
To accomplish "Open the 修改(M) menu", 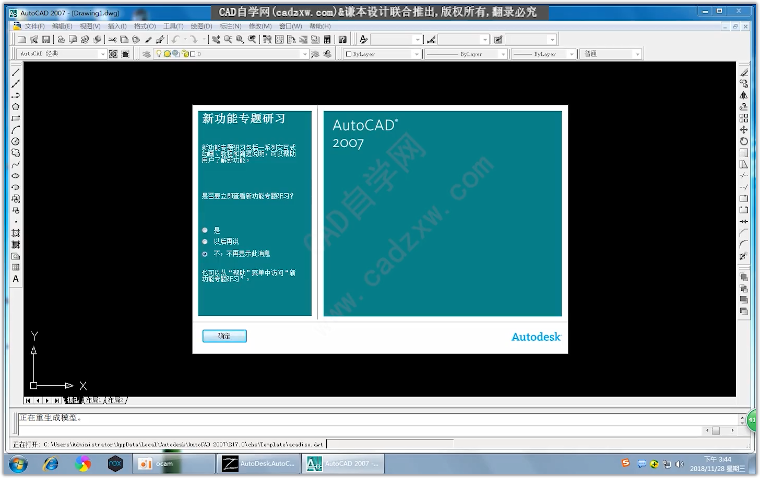I will coord(260,26).
